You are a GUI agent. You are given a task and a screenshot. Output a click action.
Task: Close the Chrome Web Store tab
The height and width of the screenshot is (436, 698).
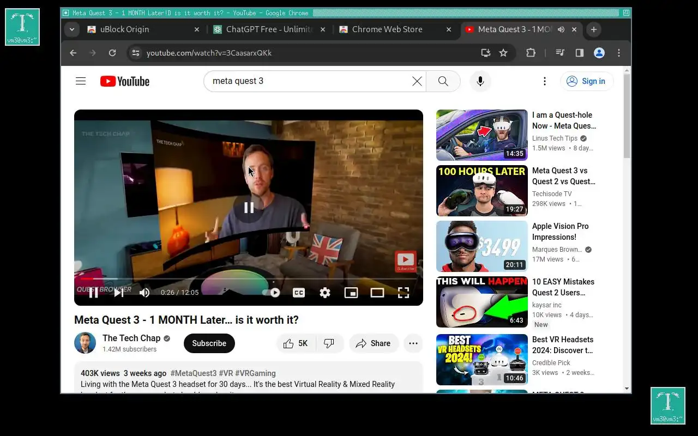[449, 29]
